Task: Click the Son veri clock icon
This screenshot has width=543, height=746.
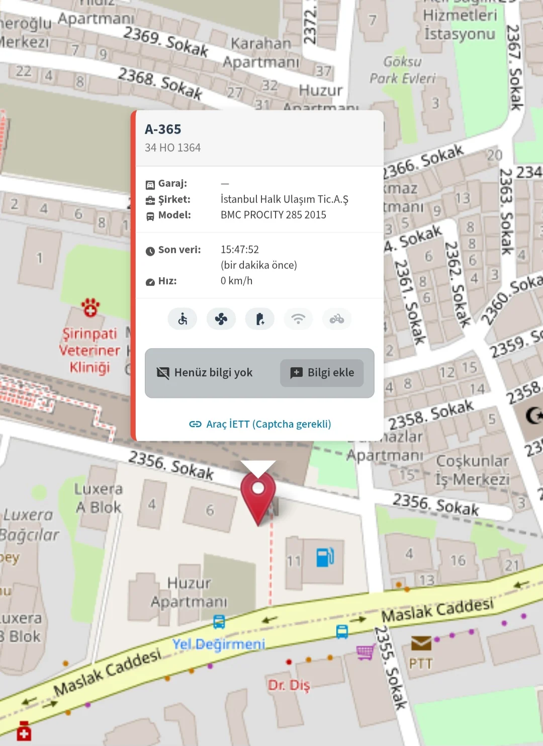Action: [x=150, y=251]
